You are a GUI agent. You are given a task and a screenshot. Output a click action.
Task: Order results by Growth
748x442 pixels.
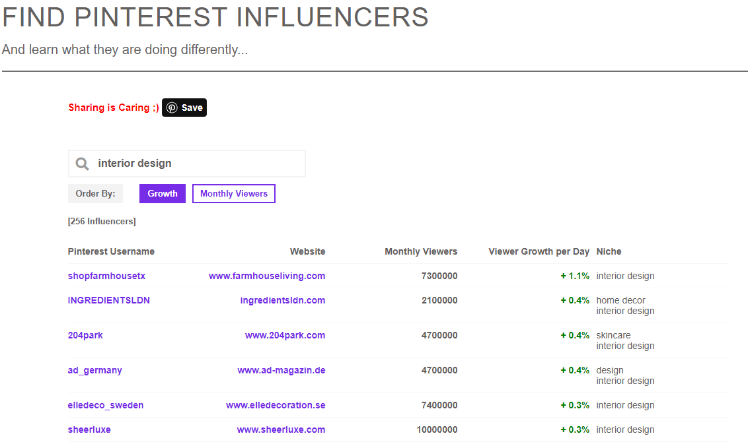pyautogui.click(x=162, y=193)
